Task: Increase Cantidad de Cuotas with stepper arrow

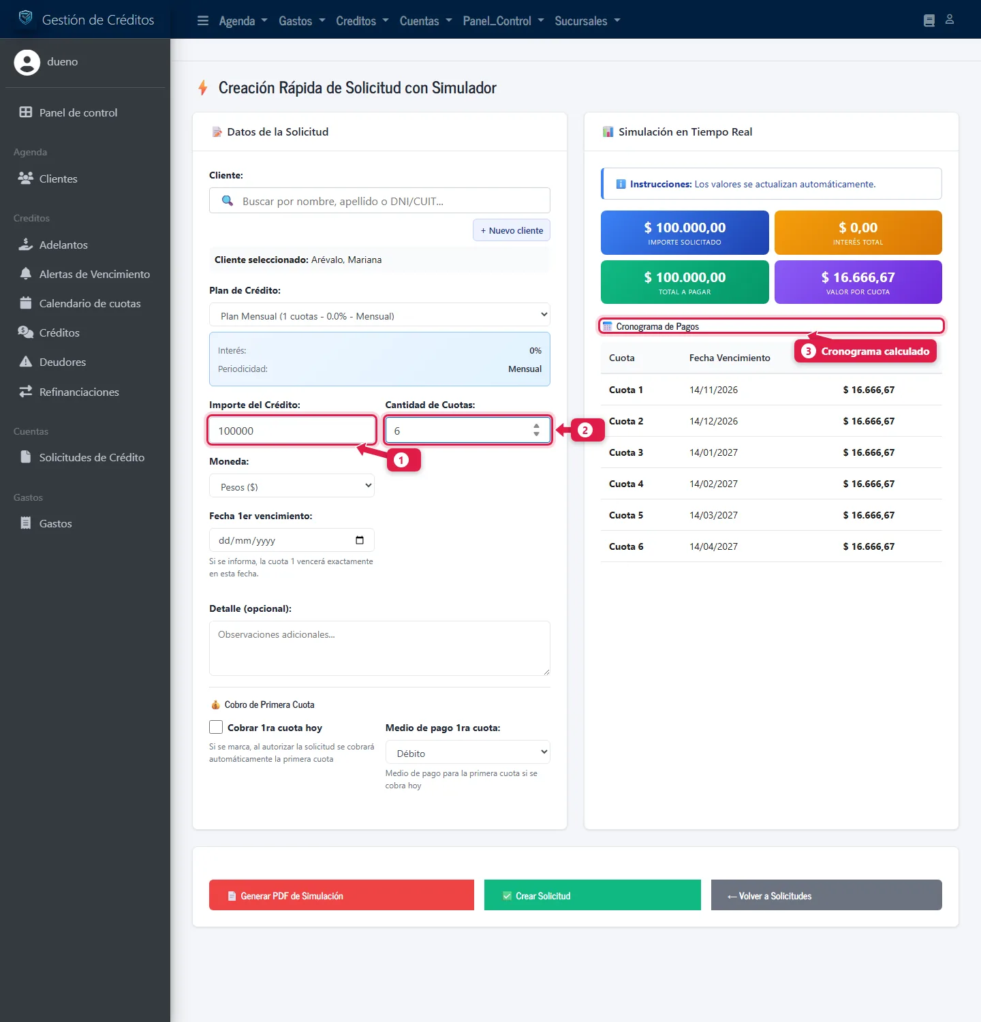Action: click(536, 426)
